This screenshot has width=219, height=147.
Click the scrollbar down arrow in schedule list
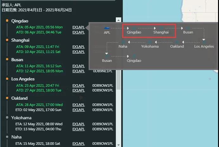pyautogui.click(x=119, y=144)
